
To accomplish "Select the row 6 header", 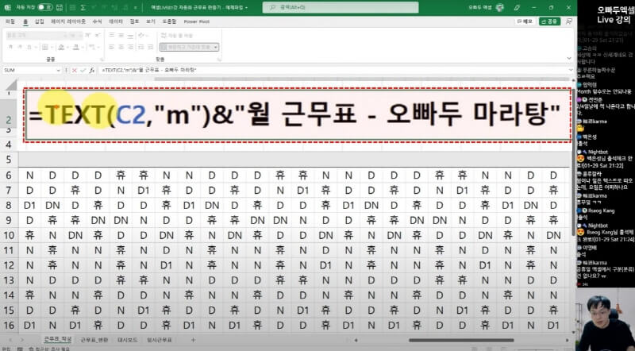I will tap(9, 175).
